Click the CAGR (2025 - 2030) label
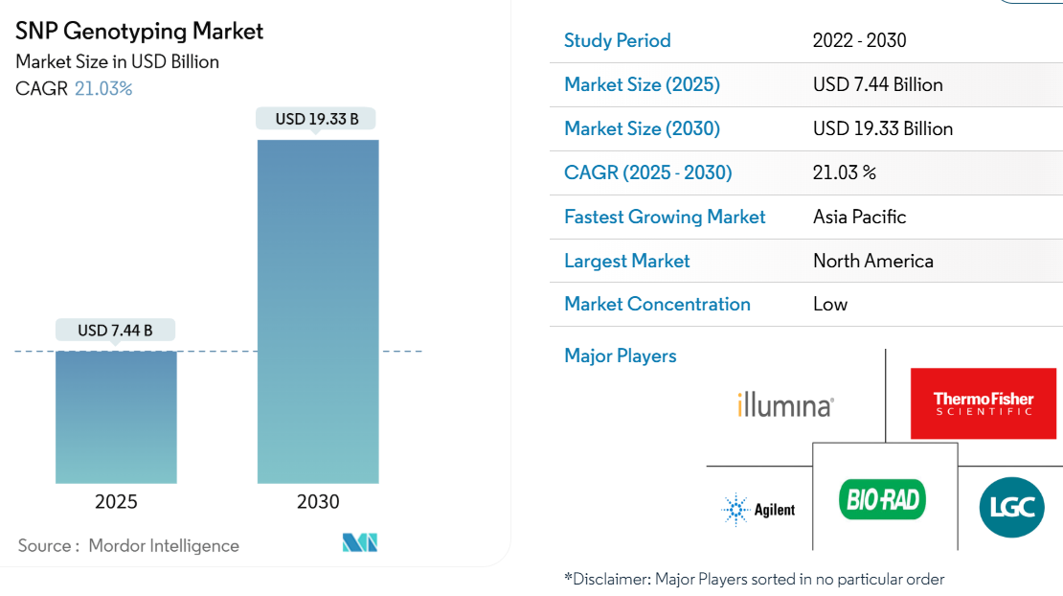 pyautogui.click(x=648, y=172)
